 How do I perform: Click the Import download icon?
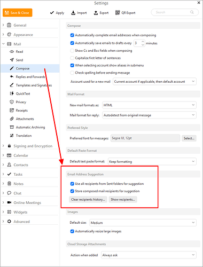[x=73, y=13]
